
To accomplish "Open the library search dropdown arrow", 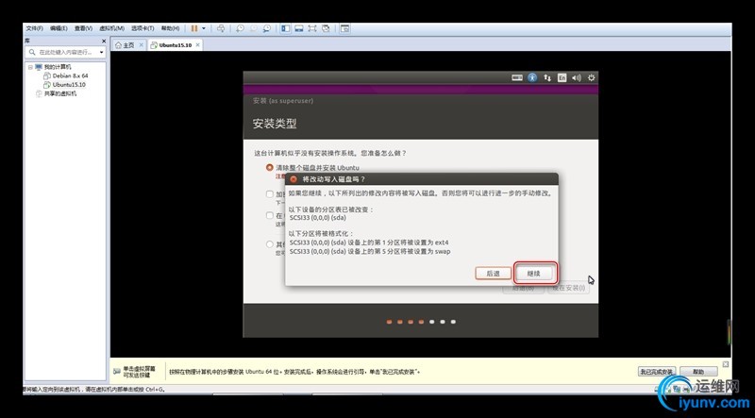I will (x=102, y=52).
